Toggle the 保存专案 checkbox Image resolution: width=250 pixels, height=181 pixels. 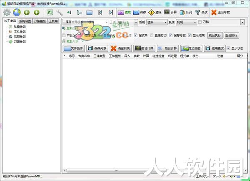(x=170, y=35)
